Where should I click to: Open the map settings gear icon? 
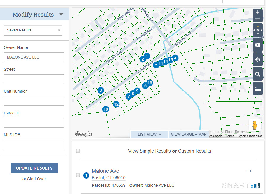(x=258, y=45)
